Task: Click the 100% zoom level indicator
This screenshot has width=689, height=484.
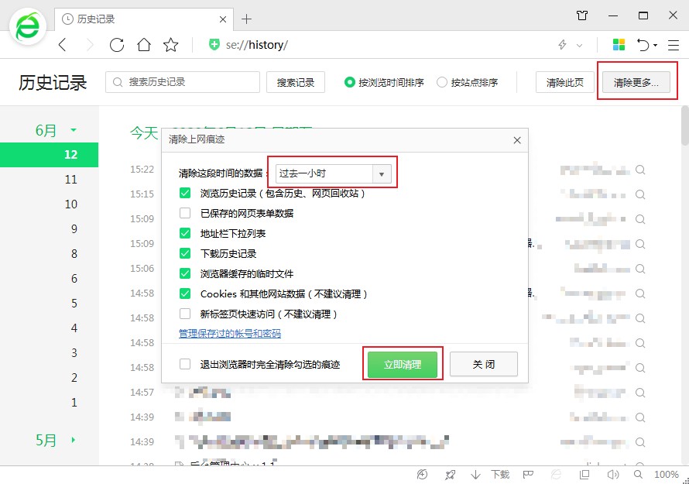Action: point(667,475)
